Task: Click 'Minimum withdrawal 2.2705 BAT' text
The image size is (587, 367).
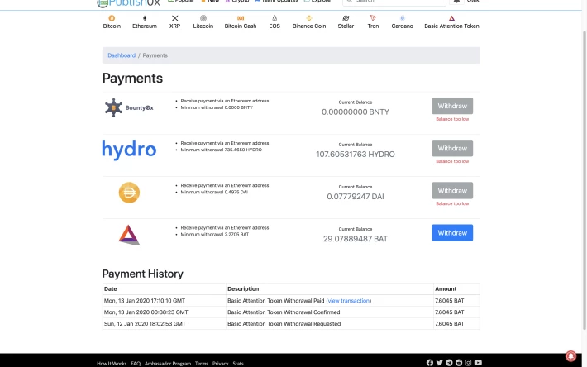Action: coord(214,234)
